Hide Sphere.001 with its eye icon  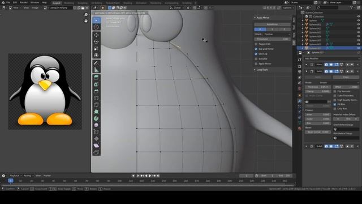tap(359, 24)
